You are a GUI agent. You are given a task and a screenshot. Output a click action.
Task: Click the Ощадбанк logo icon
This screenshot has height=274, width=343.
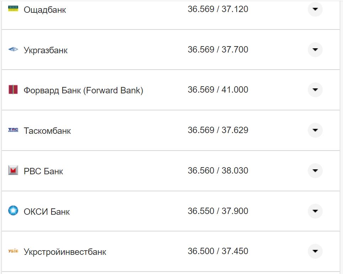coord(13,9)
